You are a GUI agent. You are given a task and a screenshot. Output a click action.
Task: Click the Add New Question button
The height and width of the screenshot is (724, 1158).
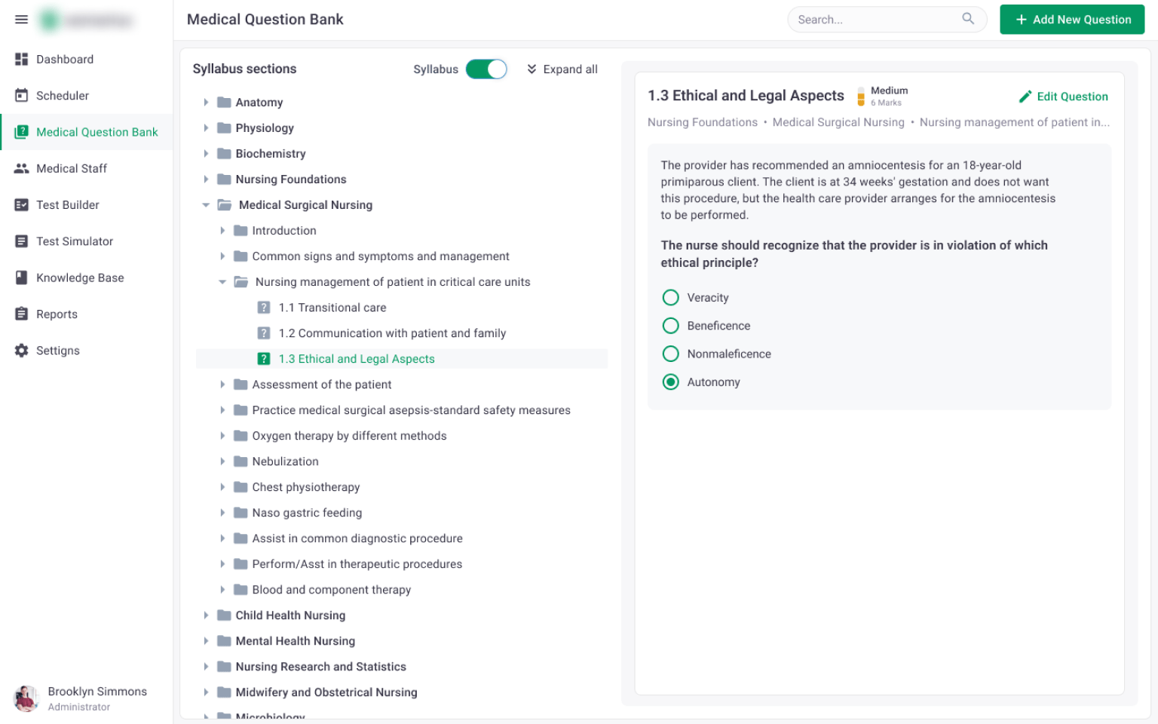1072,20
